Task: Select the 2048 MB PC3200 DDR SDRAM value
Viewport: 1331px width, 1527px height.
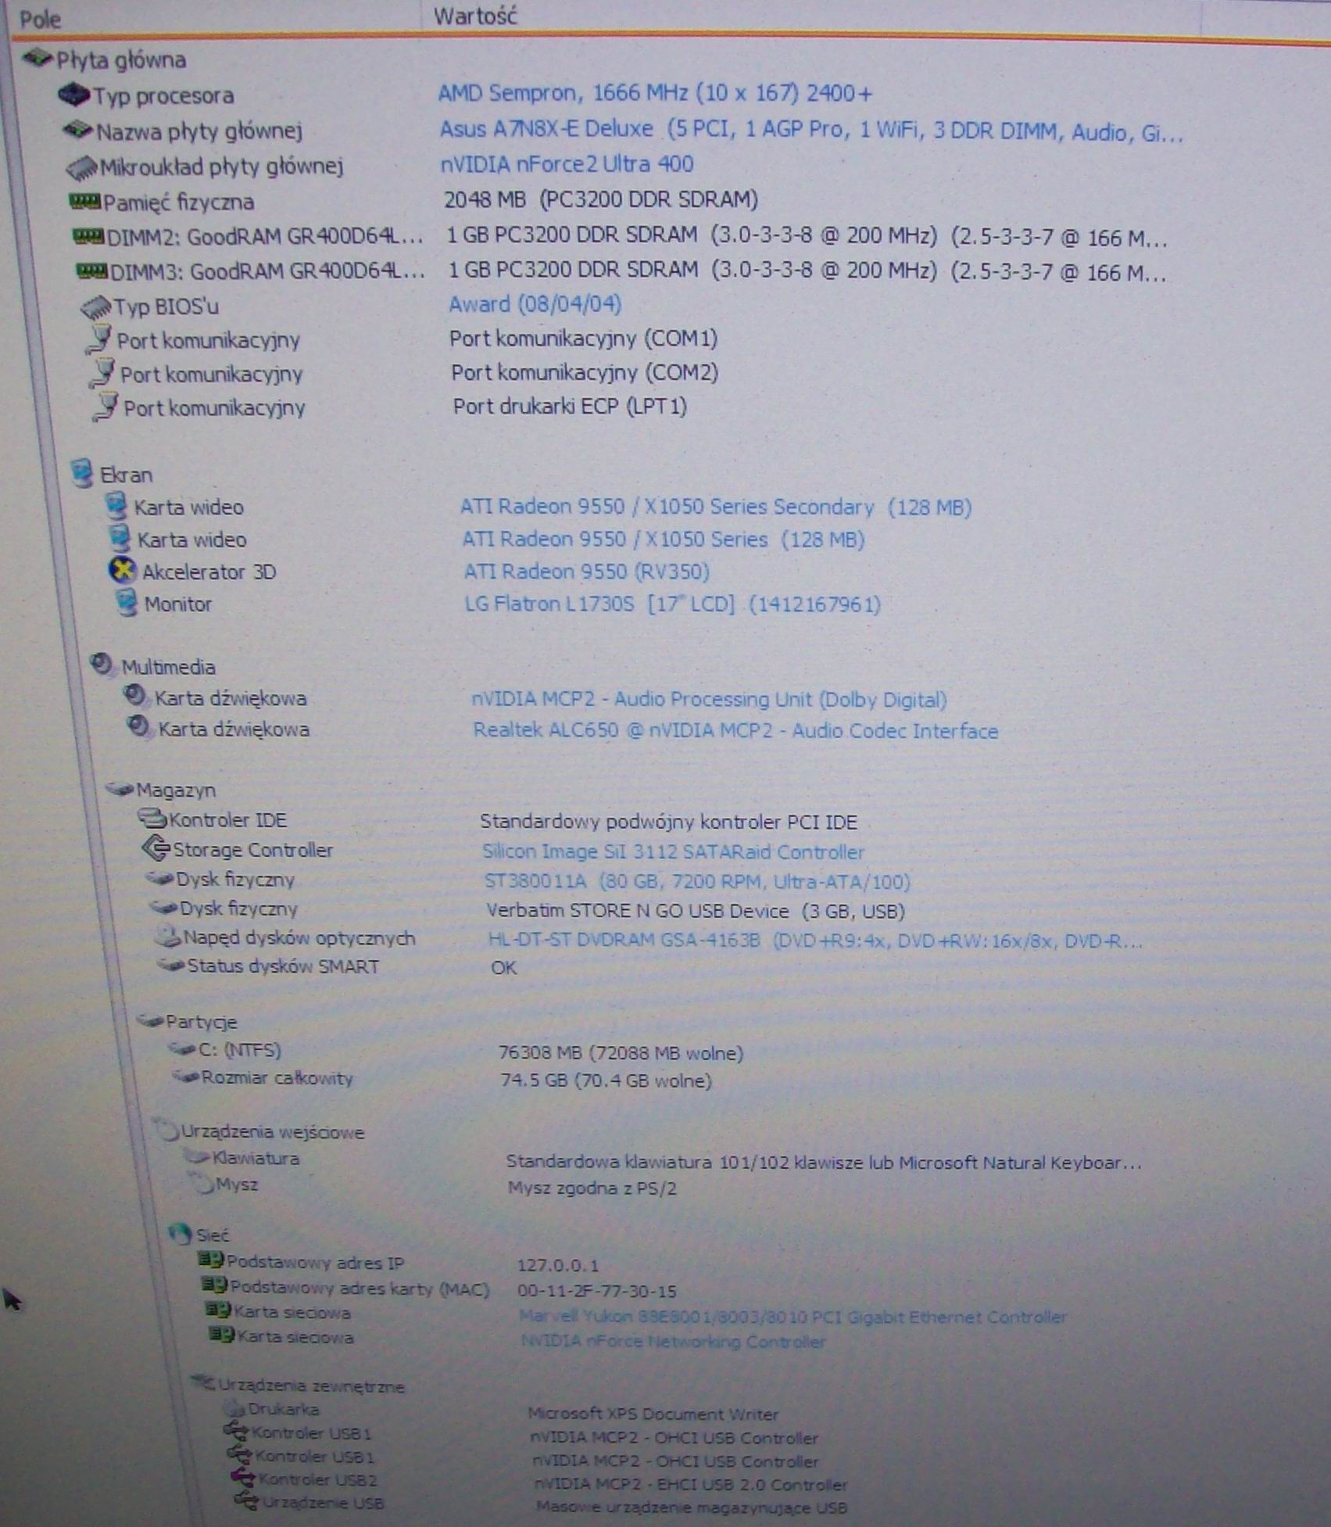Action: tap(601, 200)
